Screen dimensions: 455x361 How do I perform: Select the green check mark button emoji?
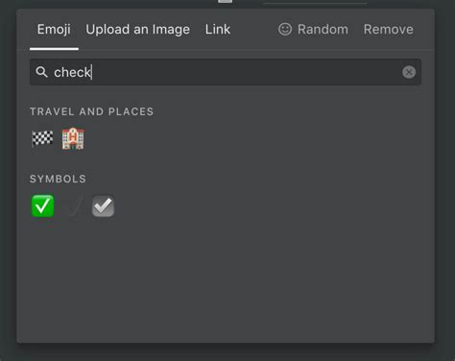click(x=42, y=206)
